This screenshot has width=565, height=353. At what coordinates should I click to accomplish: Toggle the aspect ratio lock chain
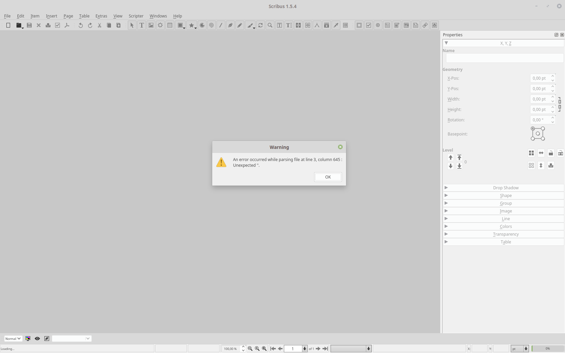tap(560, 104)
